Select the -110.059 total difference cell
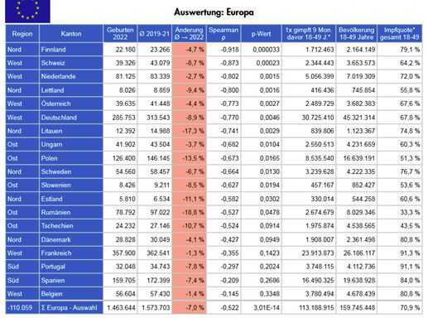Viewport: 428px width, 318px height. (x=22, y=307)
